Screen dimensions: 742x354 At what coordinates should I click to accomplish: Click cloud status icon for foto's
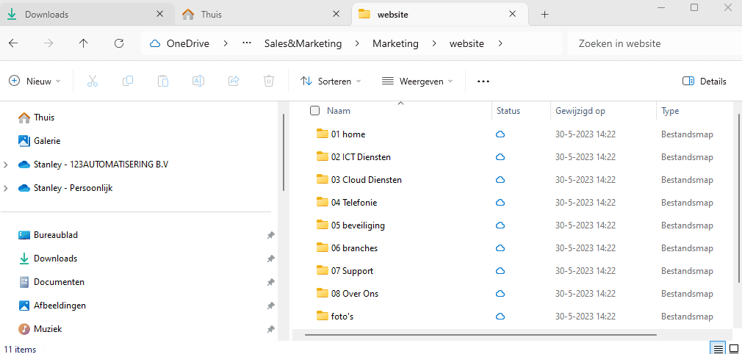coord(500,316)
